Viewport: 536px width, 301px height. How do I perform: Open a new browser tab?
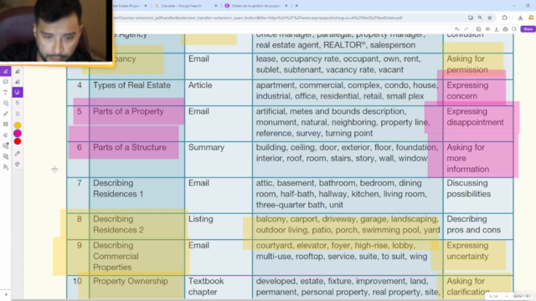[x=296, y=6]
